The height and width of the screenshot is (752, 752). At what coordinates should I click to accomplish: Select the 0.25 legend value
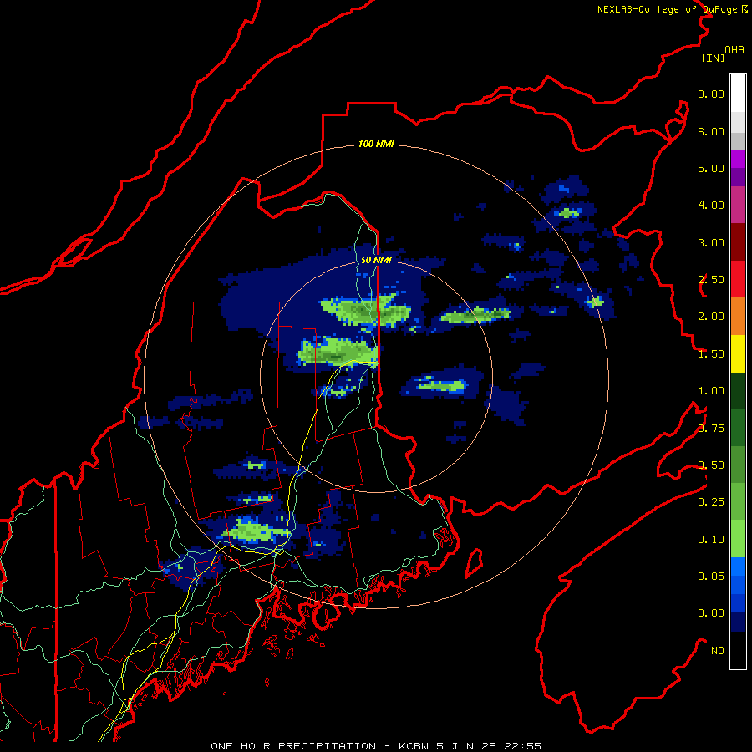(x=711, y=502)
